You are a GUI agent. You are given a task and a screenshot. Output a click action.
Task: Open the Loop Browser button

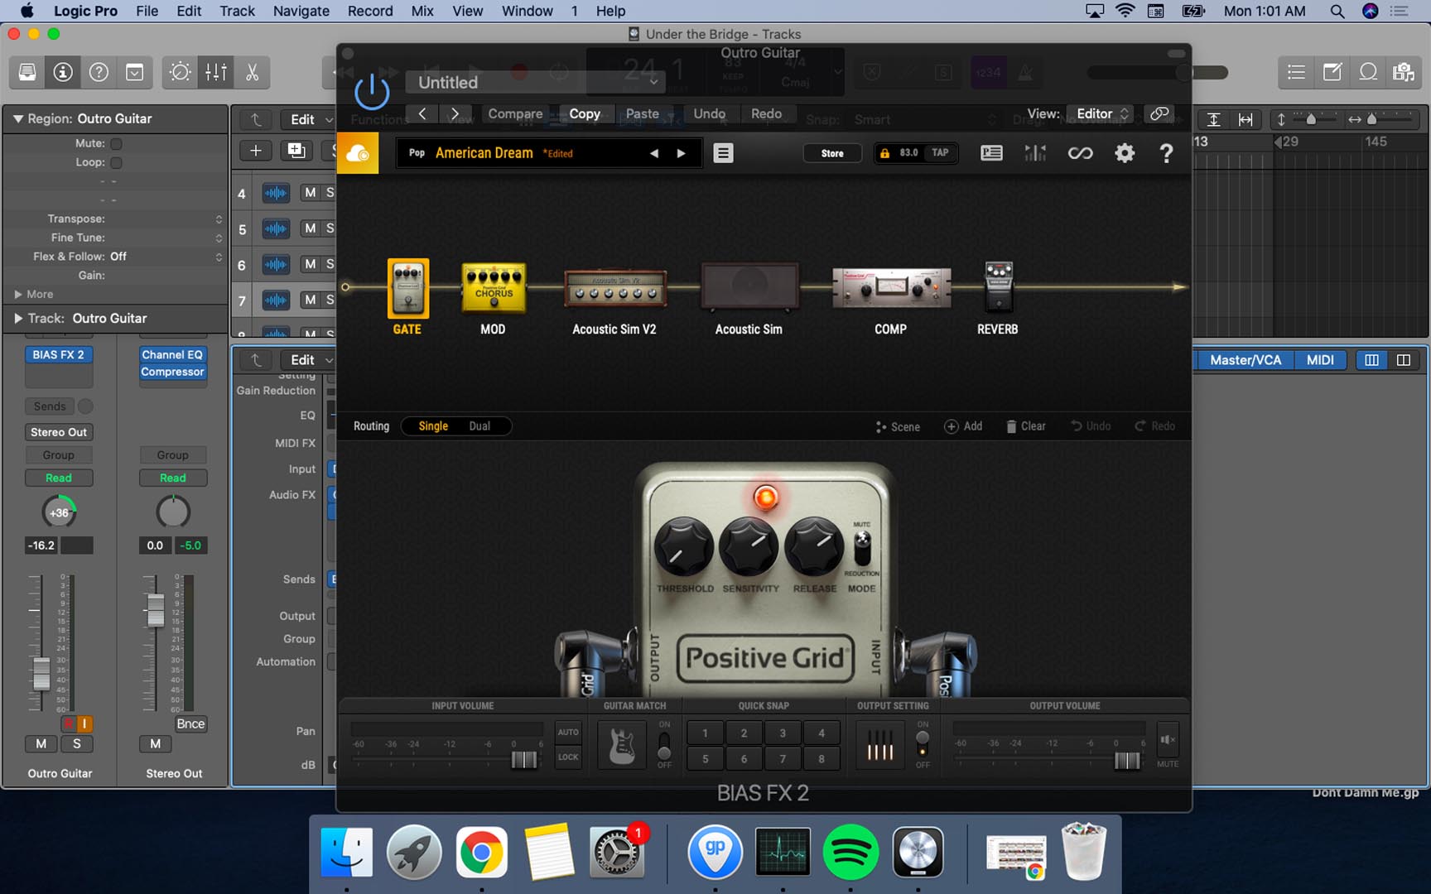1368,72
